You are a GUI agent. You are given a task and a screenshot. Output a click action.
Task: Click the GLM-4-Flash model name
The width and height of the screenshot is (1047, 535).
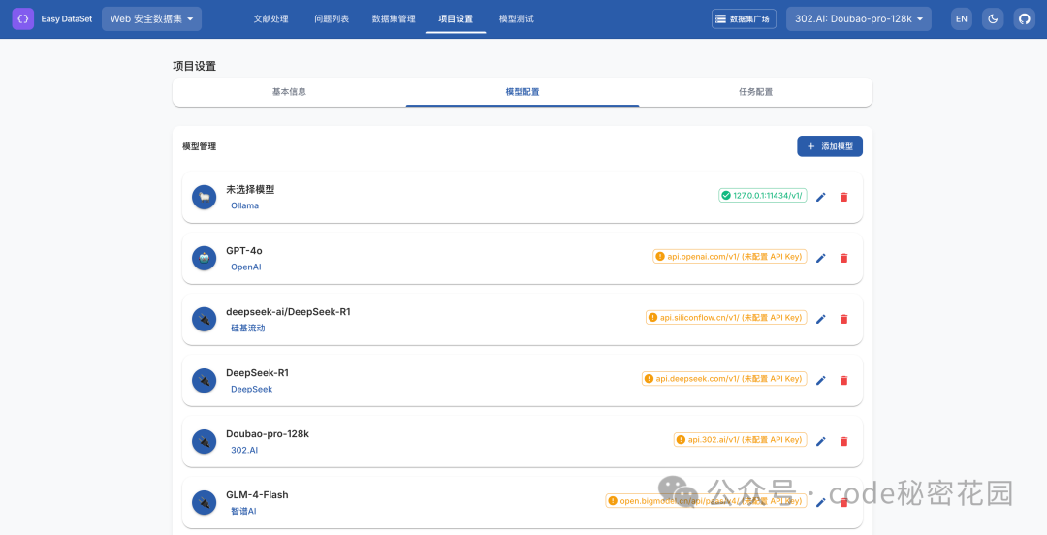(257, 495)
